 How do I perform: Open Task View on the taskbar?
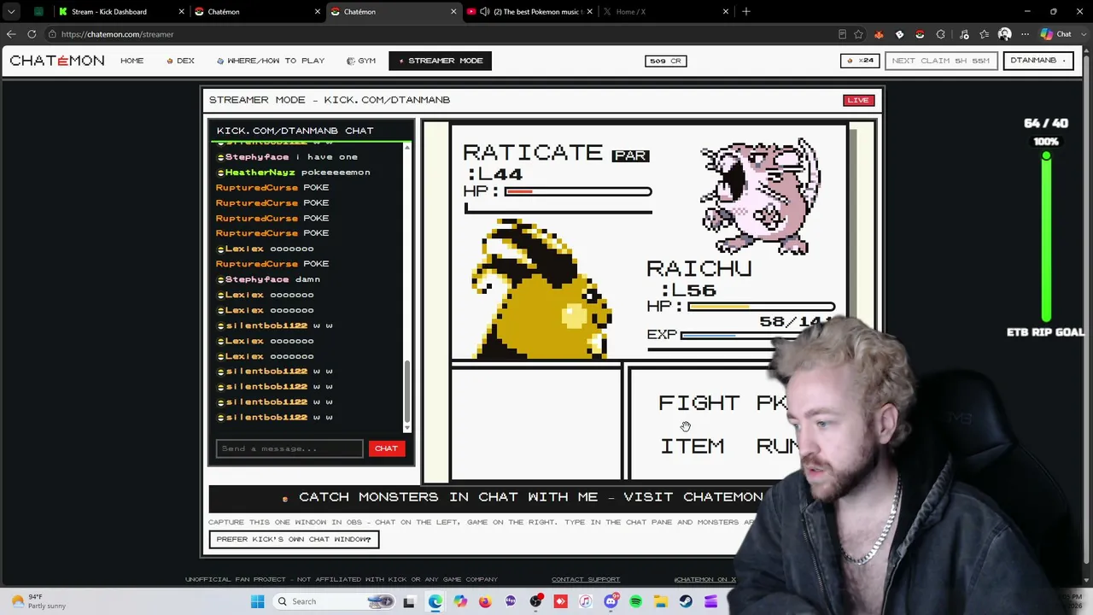(409, 601)
